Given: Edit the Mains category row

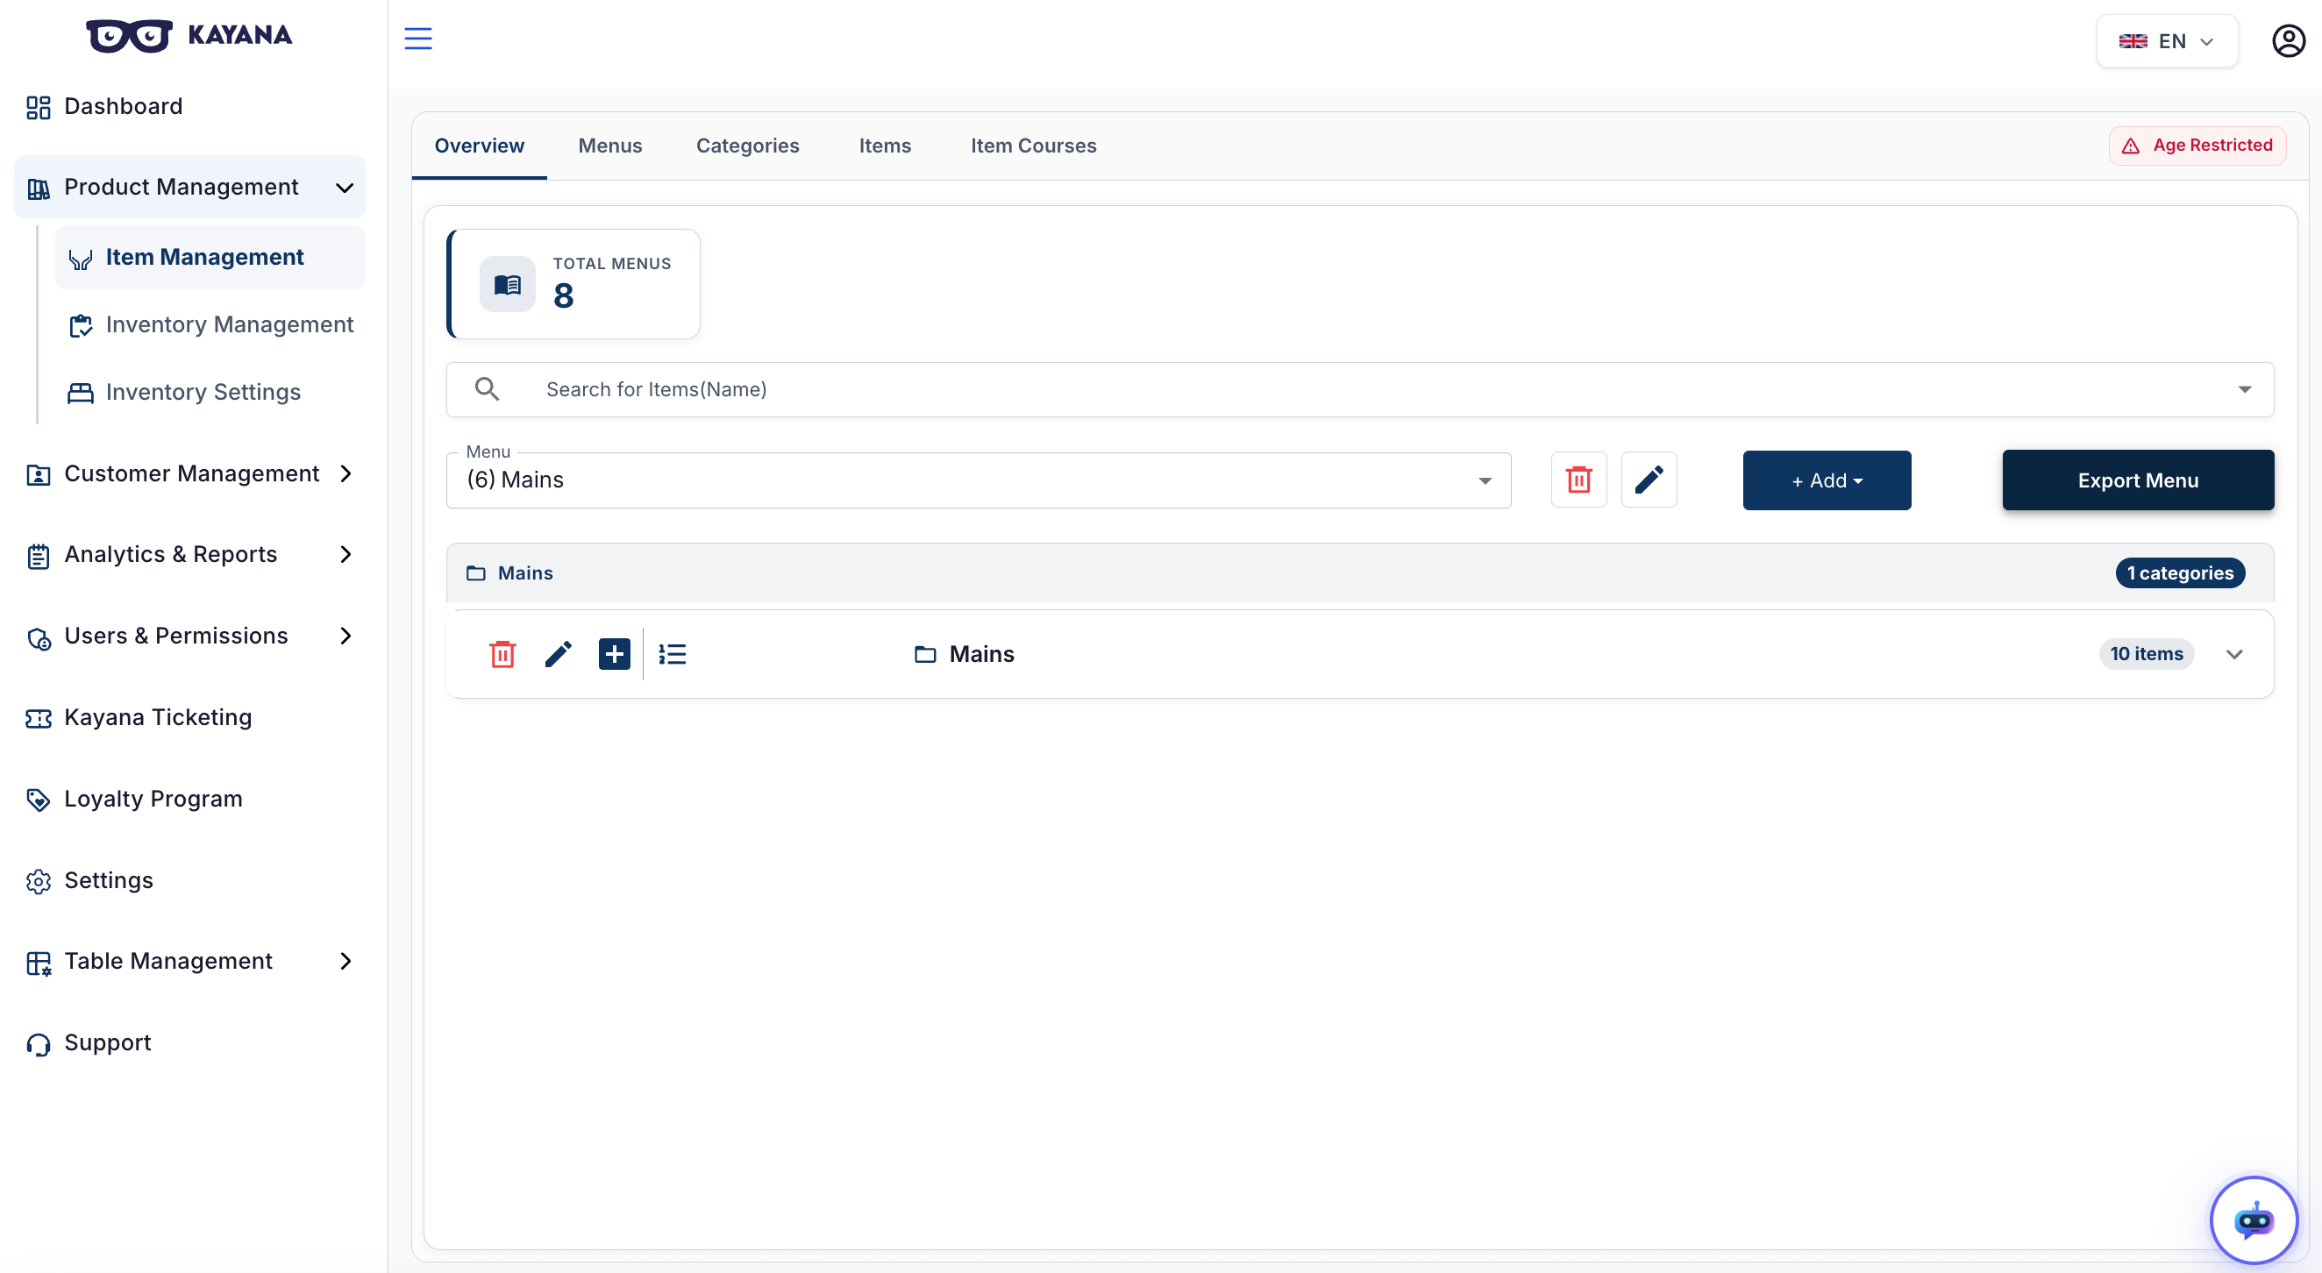Looking at the screenshot, I should (558, 654).
